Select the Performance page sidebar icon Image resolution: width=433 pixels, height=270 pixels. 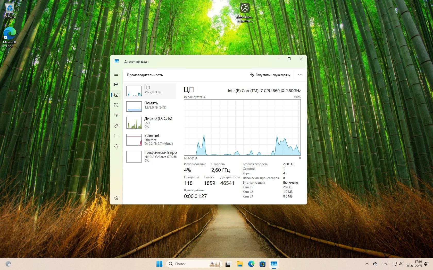click(116, 95)
